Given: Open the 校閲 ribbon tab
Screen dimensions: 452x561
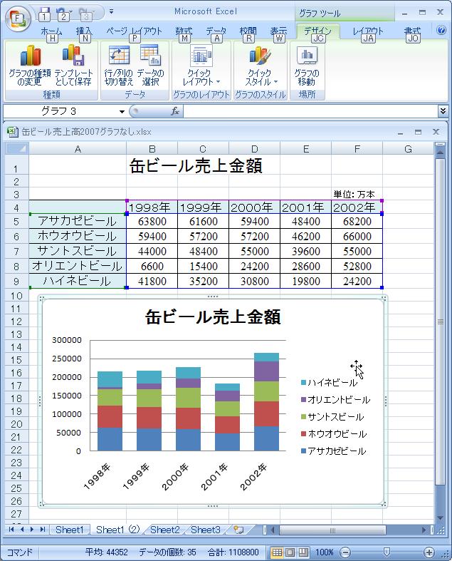Looking at the screenshot, I should click(248, 32).
